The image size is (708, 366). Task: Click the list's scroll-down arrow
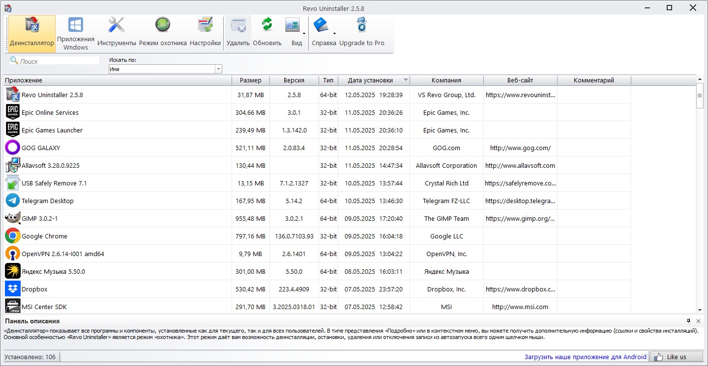(x=700, y=310)
